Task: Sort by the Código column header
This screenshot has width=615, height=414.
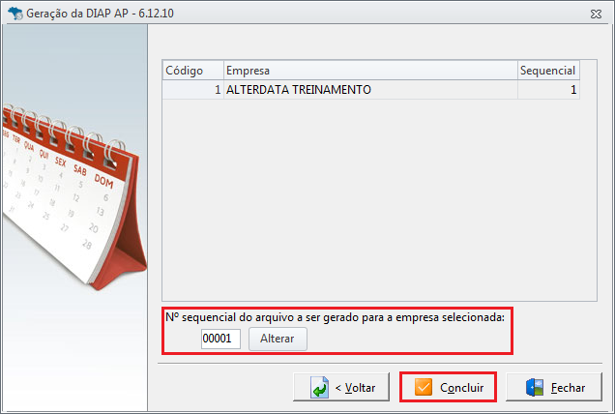Action: click(193, 71)
